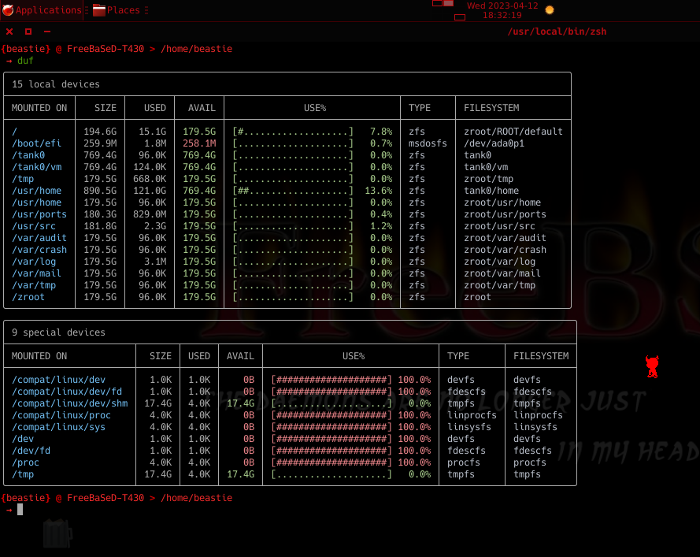
Task: Click the orange weather icon in the panel
Action: pos(550,10)
